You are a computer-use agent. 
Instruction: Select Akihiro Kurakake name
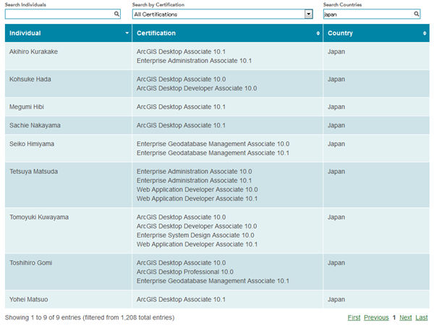click(x=33, y=52)
